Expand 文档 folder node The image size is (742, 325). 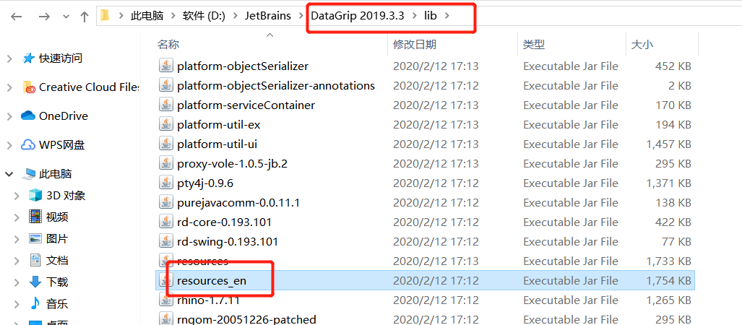pyautogui.click(x=17, y=261)
